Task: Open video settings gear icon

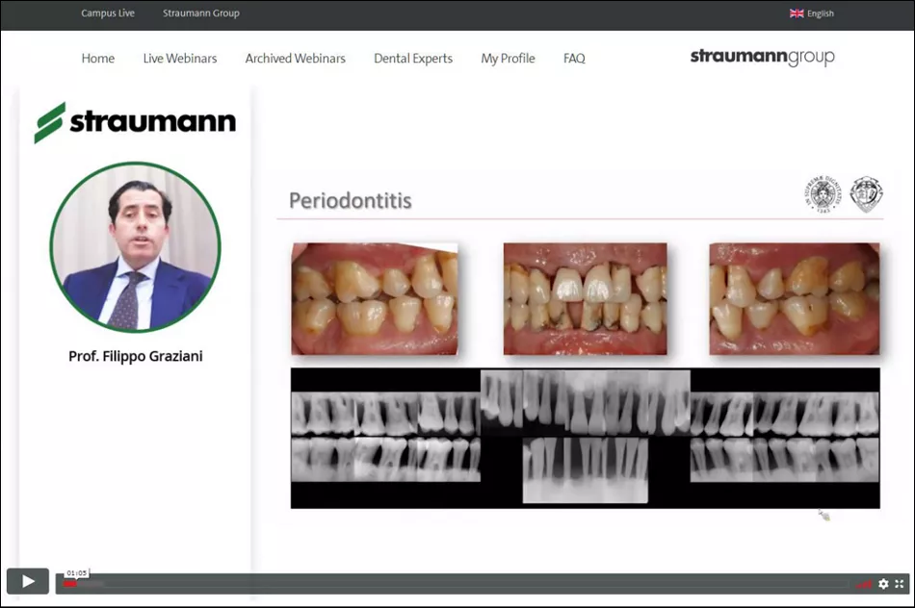Action: click(x=883, y=583)
